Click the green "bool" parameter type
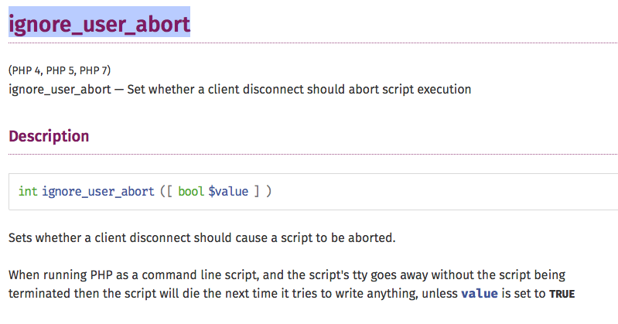The height and width of the screenshot is (324, 618). pyautogui.click(x=190, y=191)
